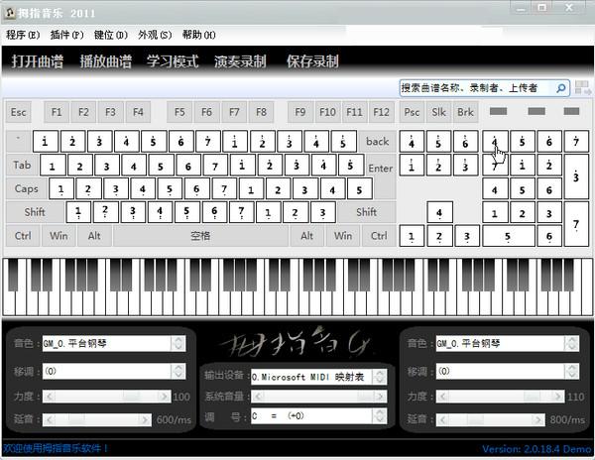
Task: Click the 拇指音乐 calligraphy logo
Action: [x=297, y=343]
